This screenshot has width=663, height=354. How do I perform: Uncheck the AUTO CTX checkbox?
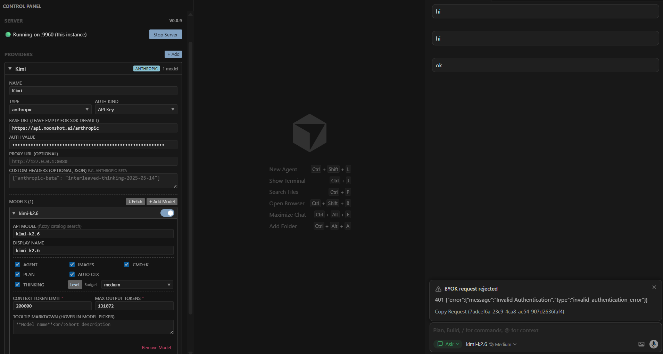72,274
